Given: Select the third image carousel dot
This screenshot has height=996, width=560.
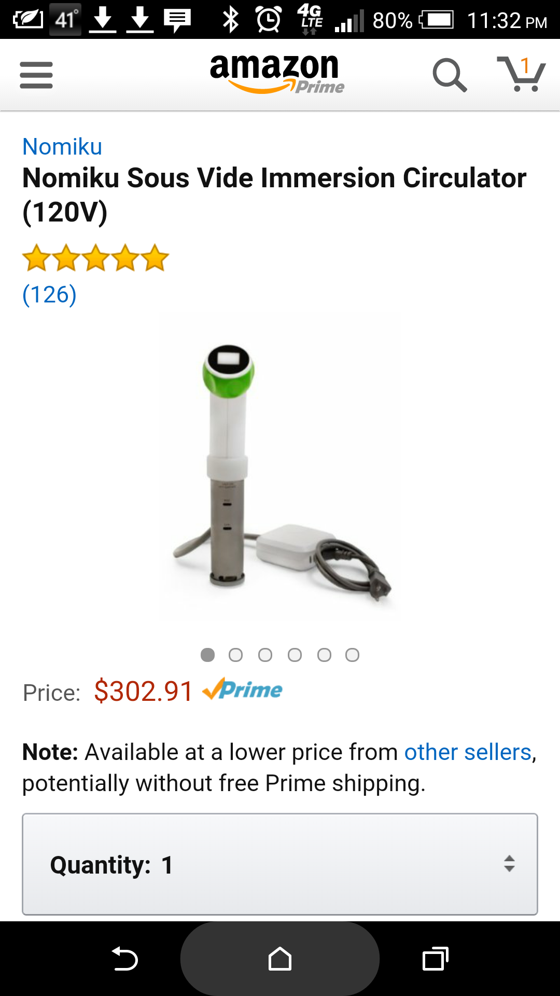Looking at the screenshot, I should [265, 655].
